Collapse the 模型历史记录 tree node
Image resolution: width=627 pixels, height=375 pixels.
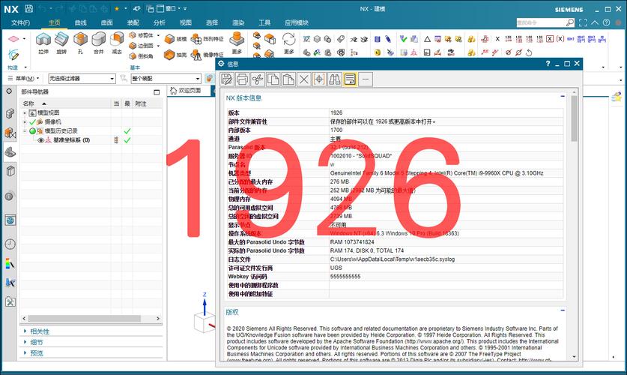tap(25, 130)
